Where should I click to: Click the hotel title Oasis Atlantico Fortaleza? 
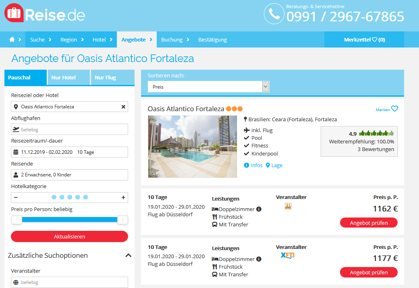pyautogui.click(x=186, y=109)
